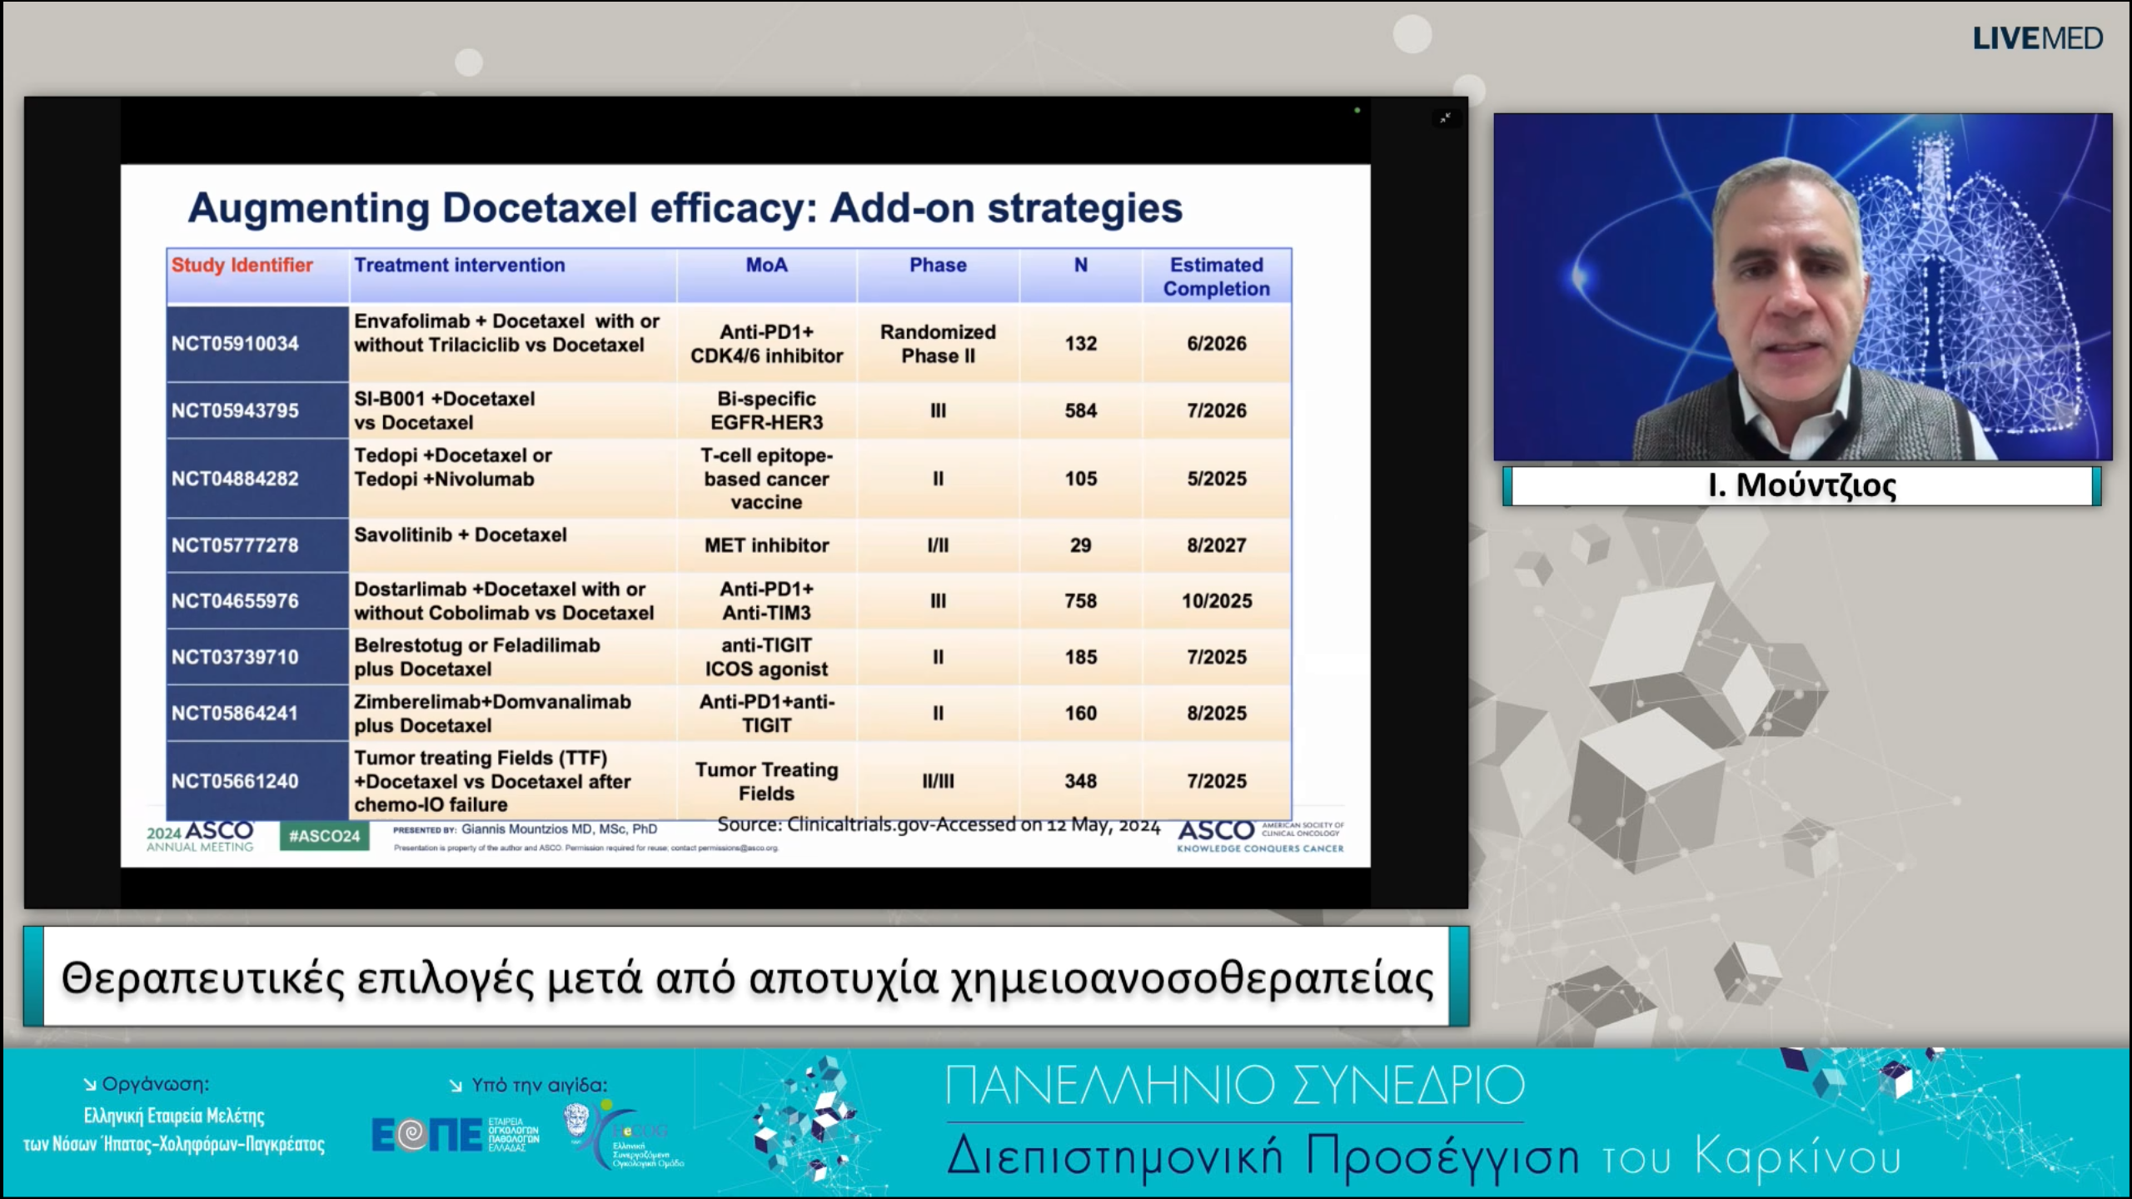Click the #ASCO24 green hashtag badge

324,836
